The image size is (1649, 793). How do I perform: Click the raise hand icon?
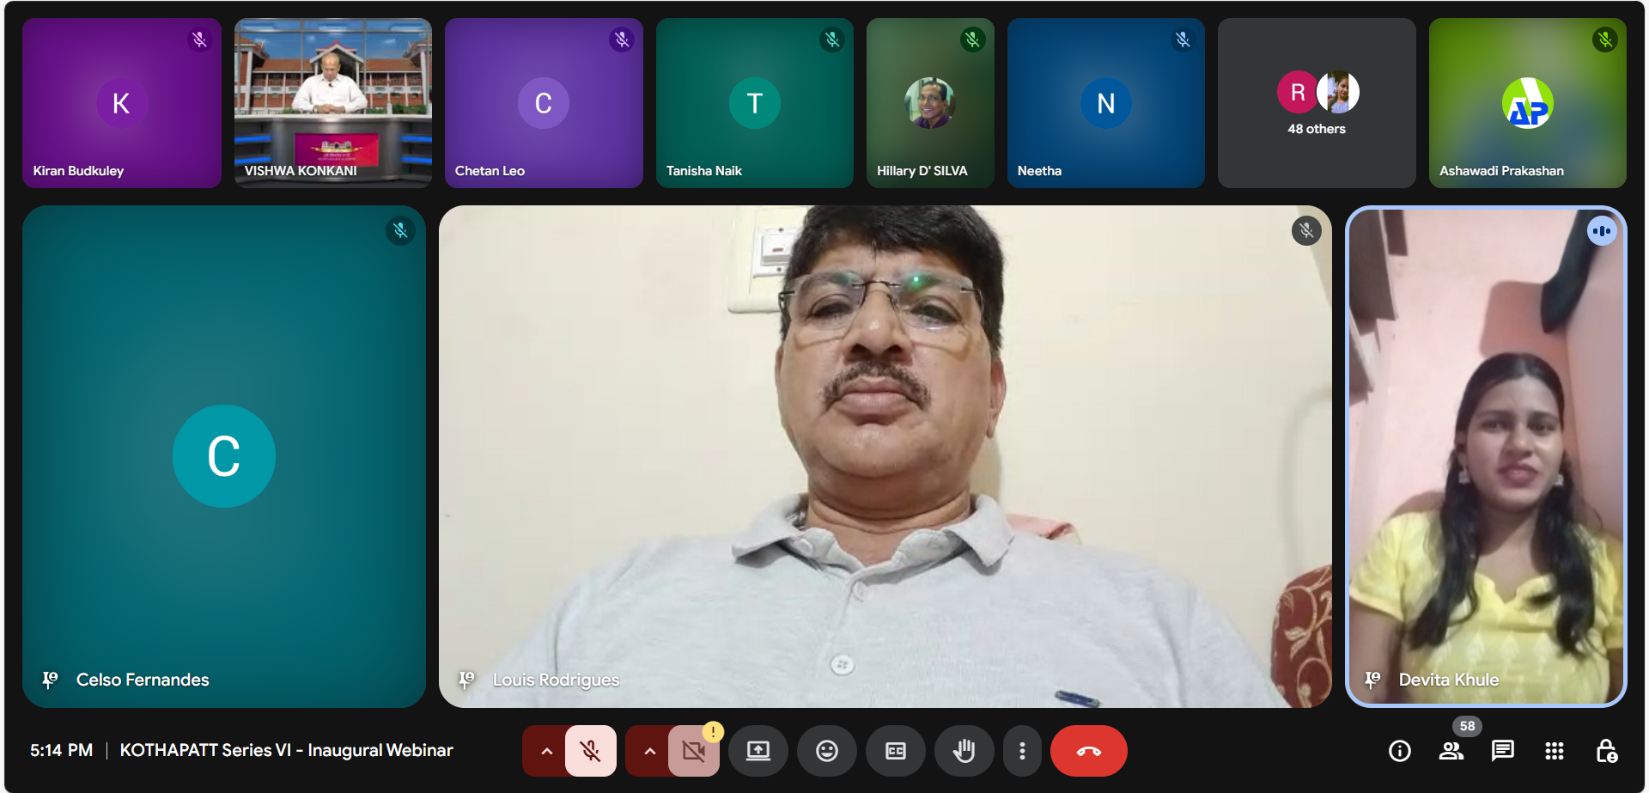pos(964,751)
